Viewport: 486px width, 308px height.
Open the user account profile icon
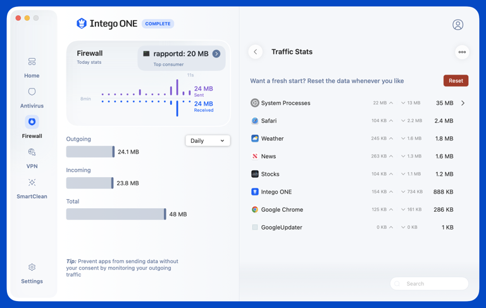pyautogui.click(x=458, y=25)
